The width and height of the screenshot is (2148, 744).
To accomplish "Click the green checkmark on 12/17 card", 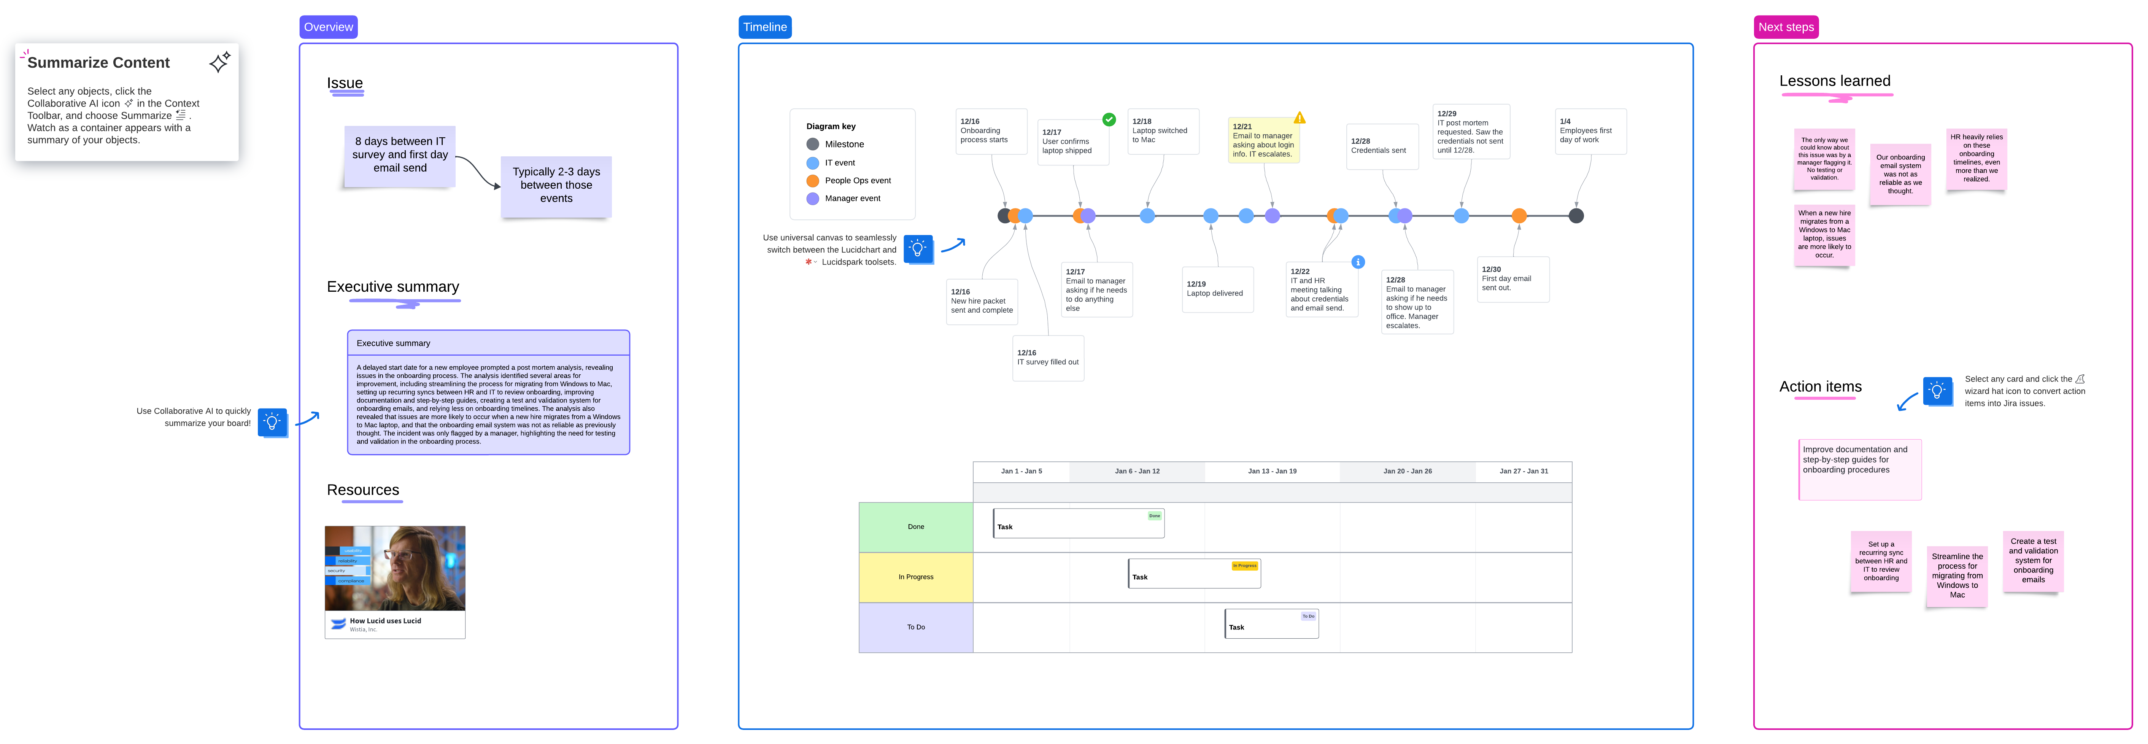I will pyautogui.click(x=1108, y=119).
